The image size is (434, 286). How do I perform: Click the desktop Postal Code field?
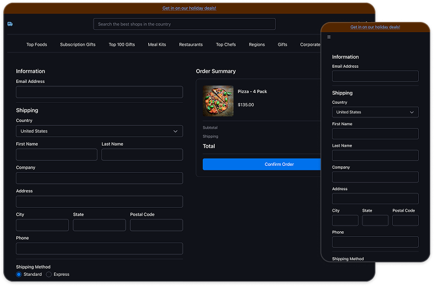pos(156,225)
